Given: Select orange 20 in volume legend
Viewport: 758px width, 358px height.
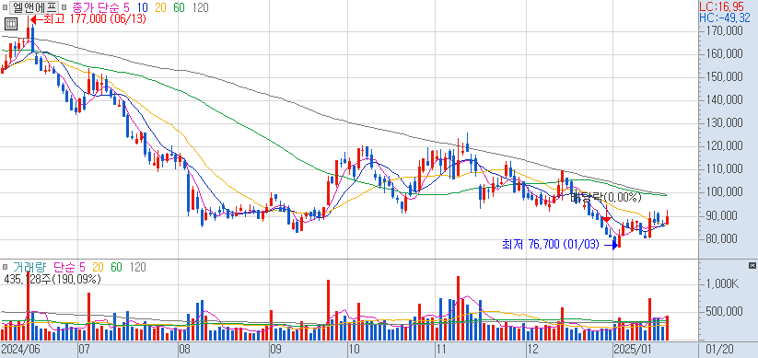Looking at the screenshot, I should click(x=99, y=267).
